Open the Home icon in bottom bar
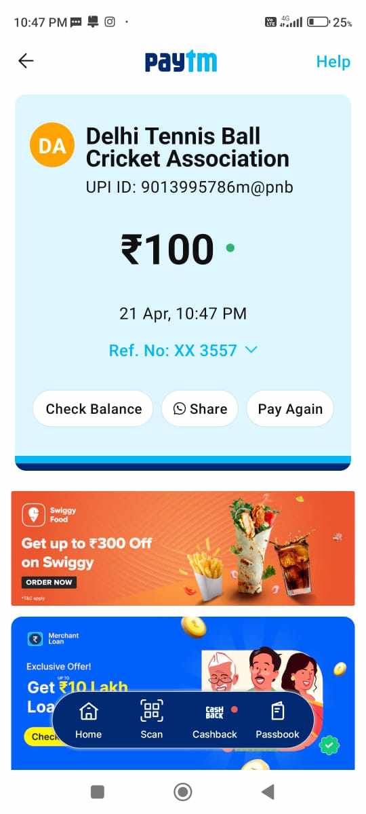 [x=88, y=712]
